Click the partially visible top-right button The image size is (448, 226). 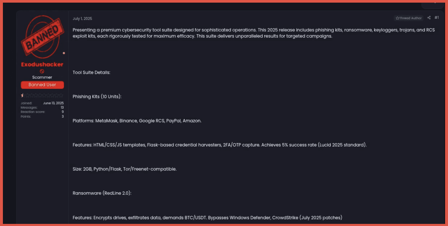click(432, 4)
